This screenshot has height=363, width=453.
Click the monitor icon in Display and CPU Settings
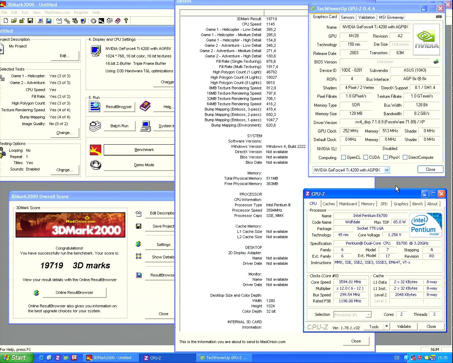click(x=96, y=51)
